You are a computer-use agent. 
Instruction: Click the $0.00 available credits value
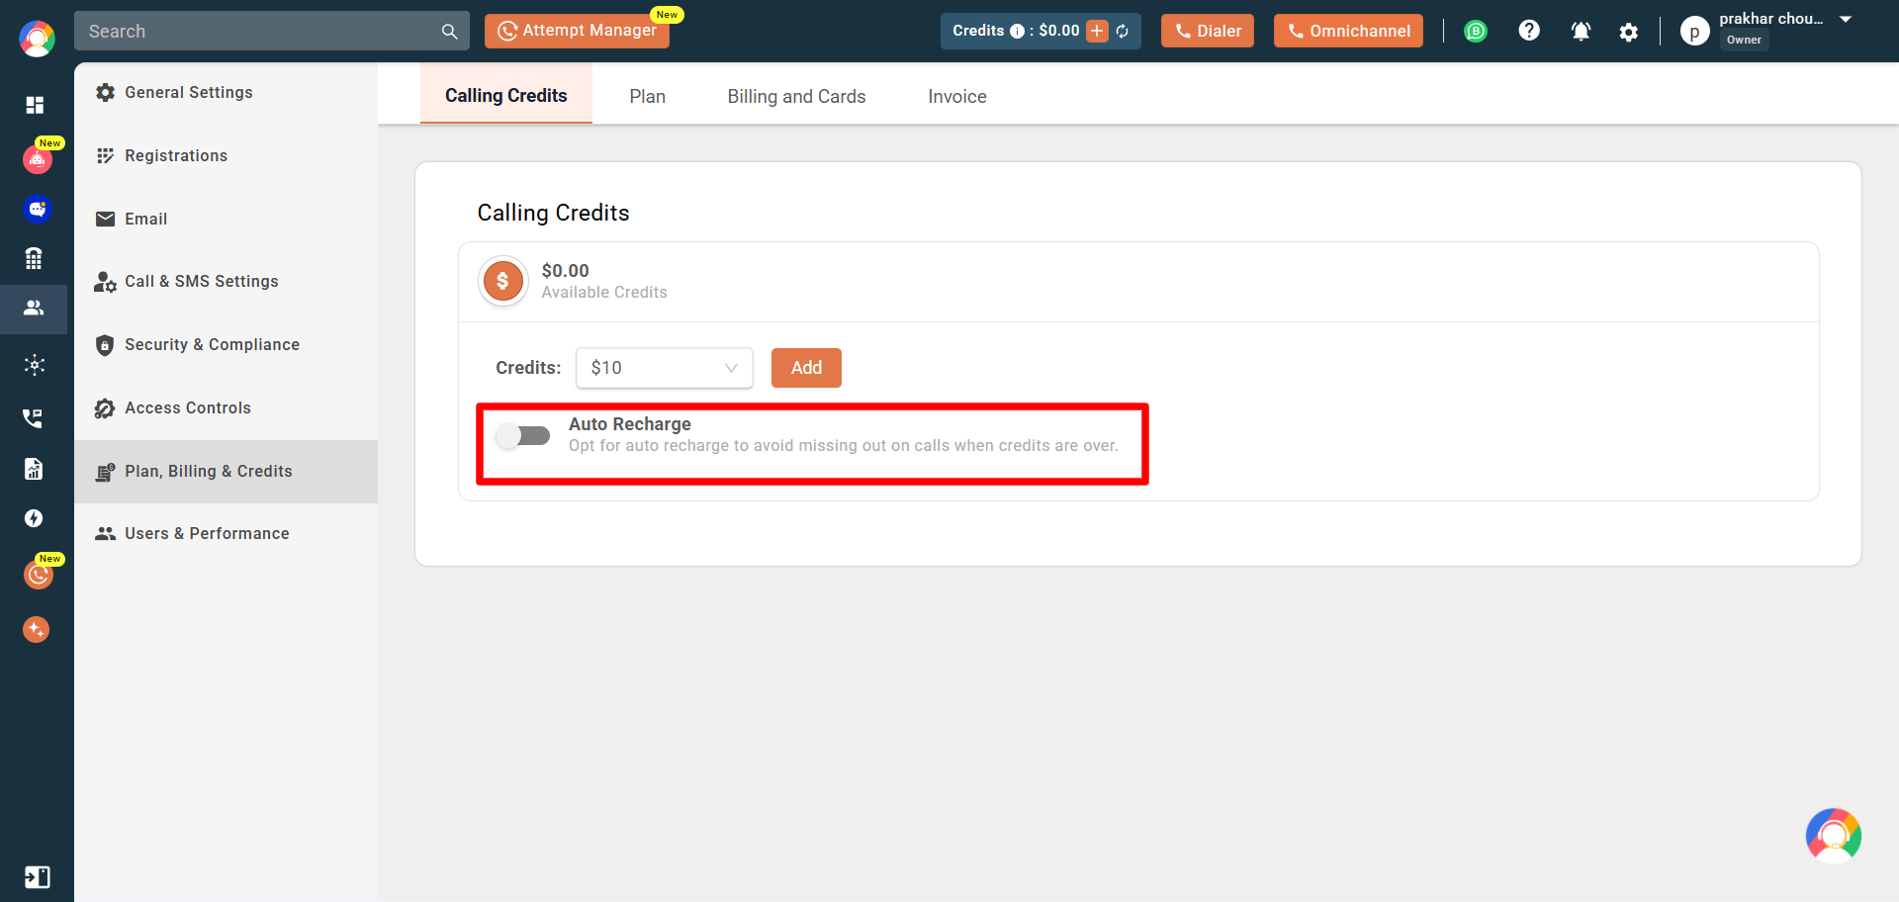[x=566, y=270]
